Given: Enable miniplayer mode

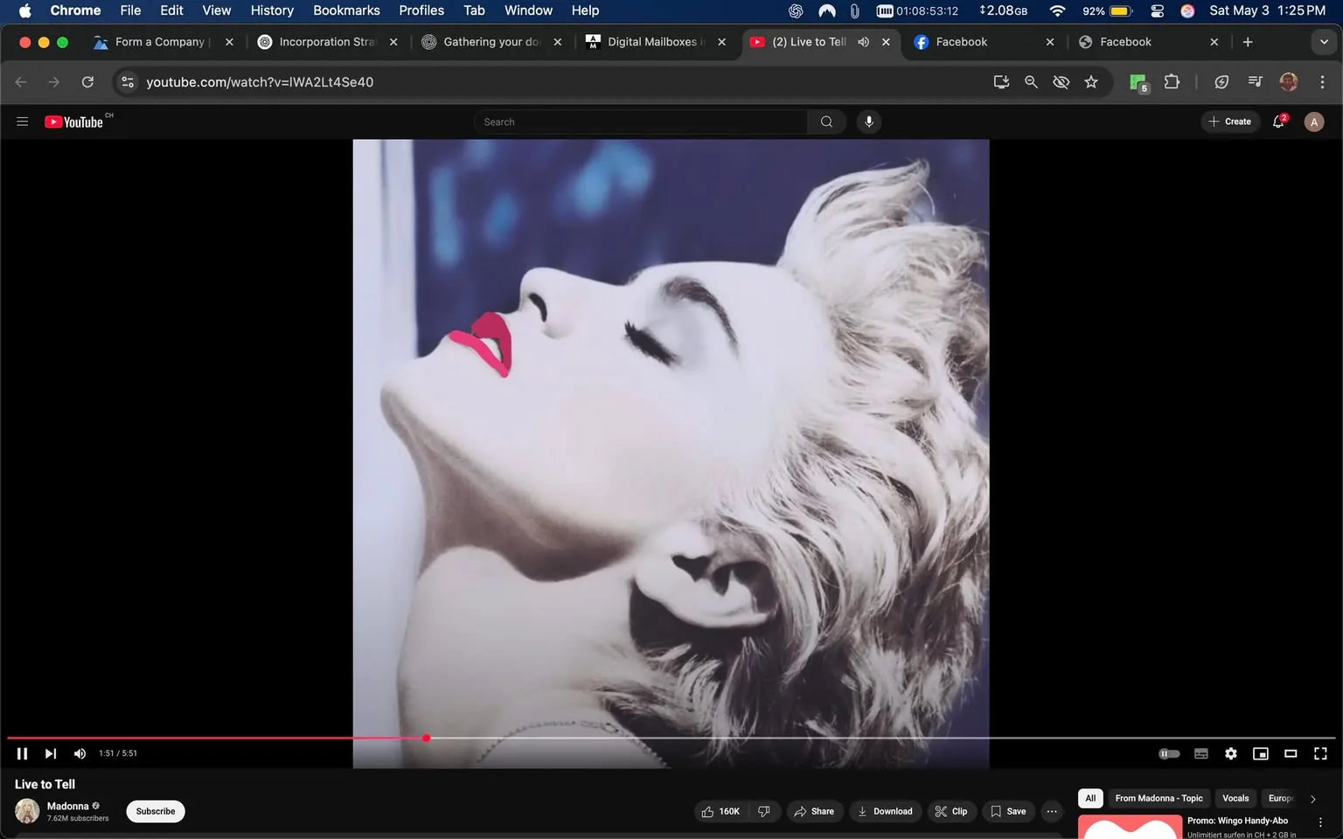Looking at the screenshot, I should 1260,753.
